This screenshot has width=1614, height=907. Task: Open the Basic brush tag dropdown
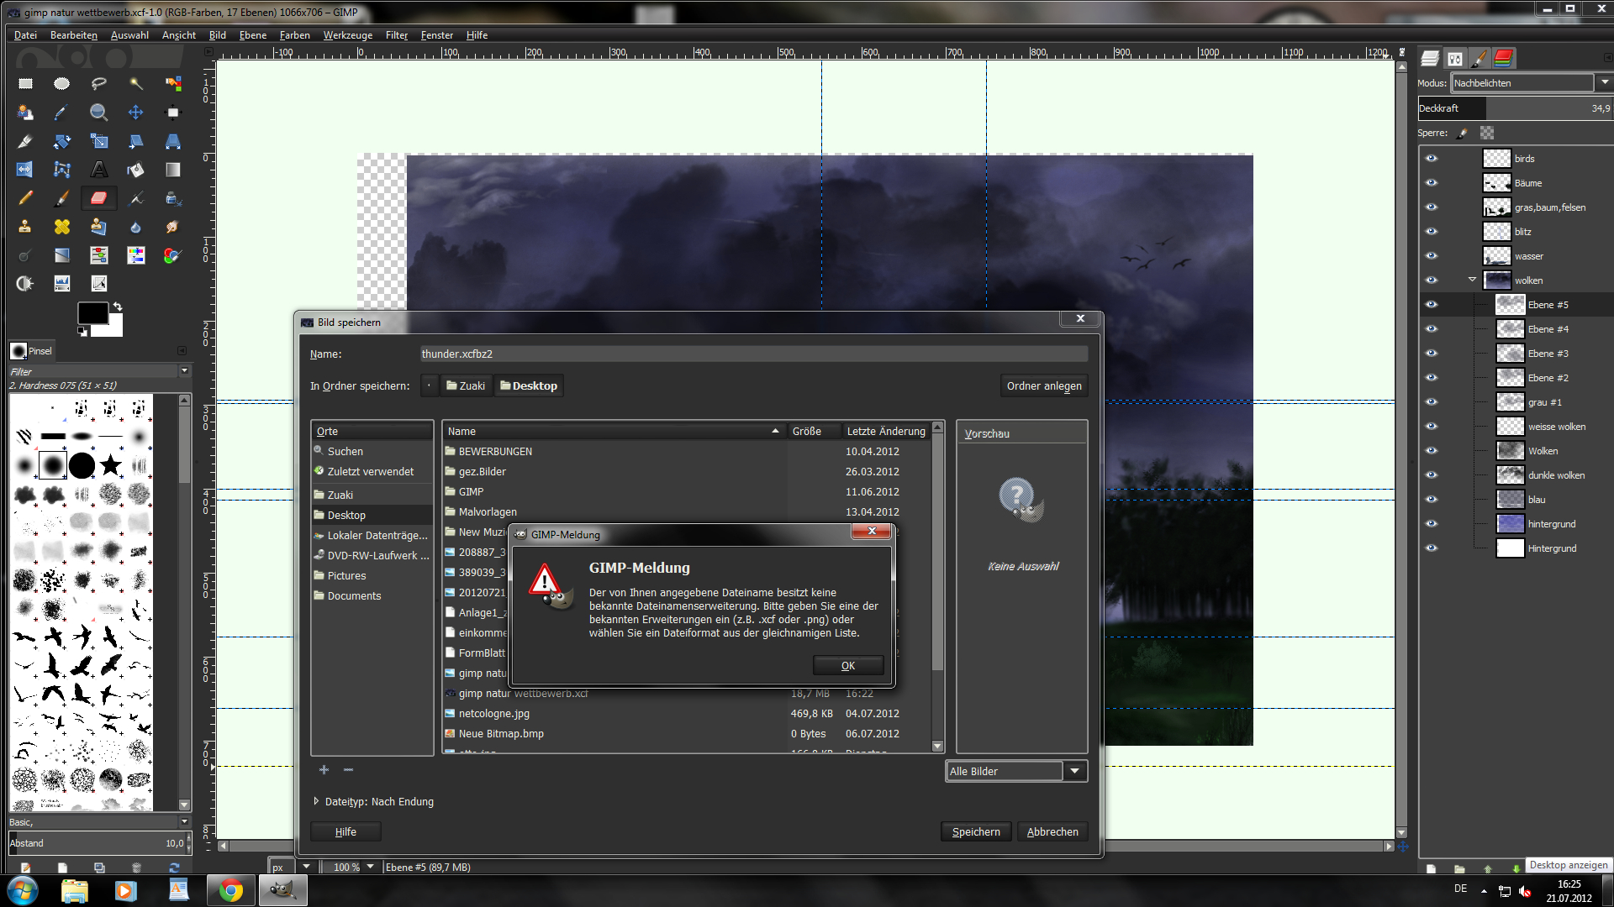click(184, 821)
